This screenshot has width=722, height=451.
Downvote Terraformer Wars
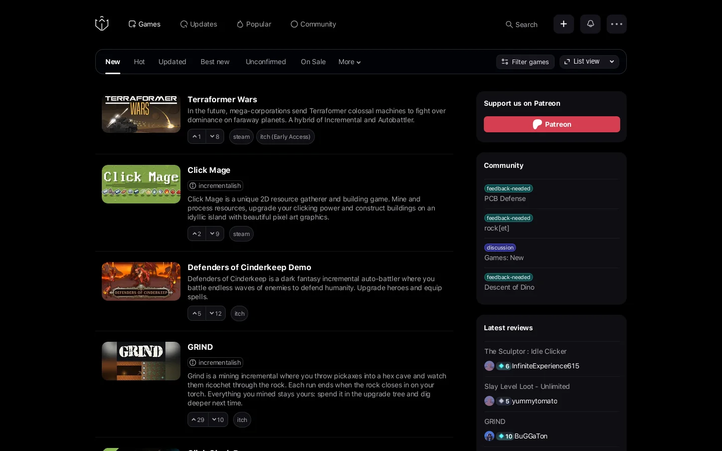(x=215, y=137)
